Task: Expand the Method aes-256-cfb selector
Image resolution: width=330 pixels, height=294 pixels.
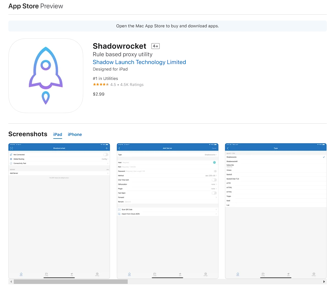Action: 211,176
